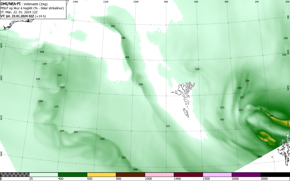Click the 192 data value
Image resolution: width=290 pixels, height=181 pixels.
coord(113,26)
